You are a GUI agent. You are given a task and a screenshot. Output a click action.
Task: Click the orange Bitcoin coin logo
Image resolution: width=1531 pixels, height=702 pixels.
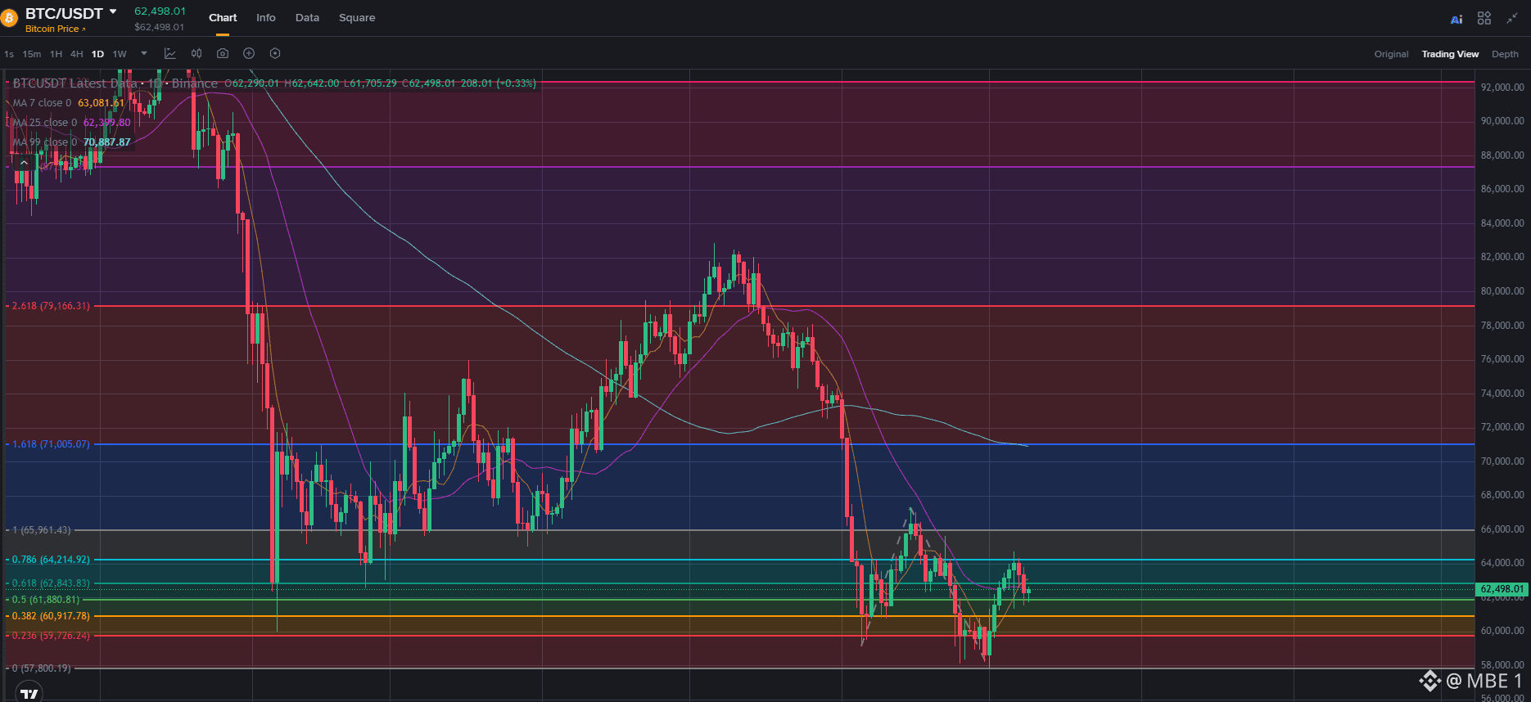[x=9, y=18]
